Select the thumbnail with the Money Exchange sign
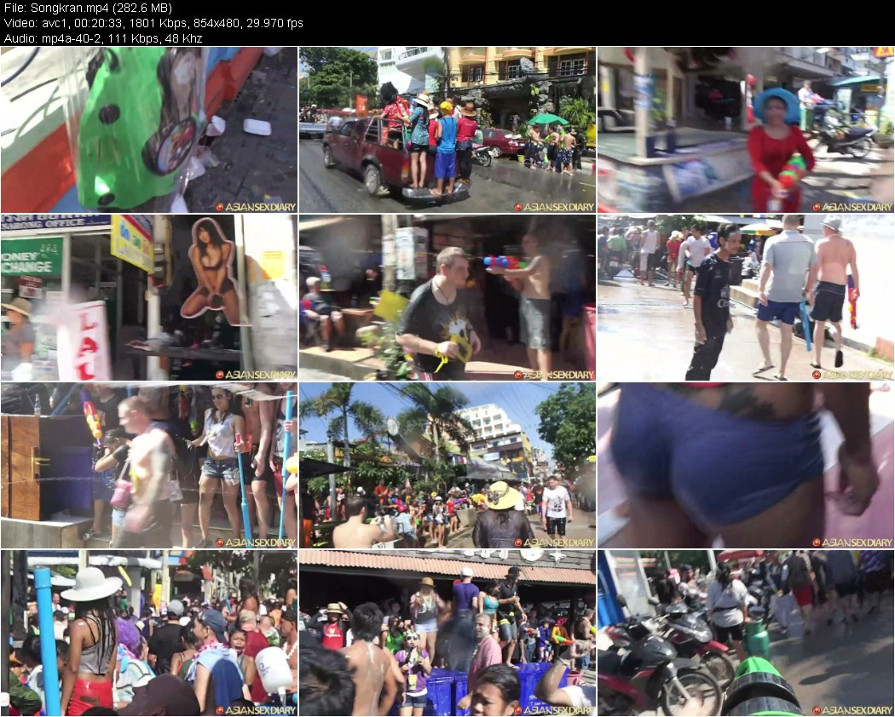 149,298
